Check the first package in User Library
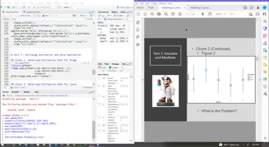Viewport: 269px width, 147px height. point(100,79)
